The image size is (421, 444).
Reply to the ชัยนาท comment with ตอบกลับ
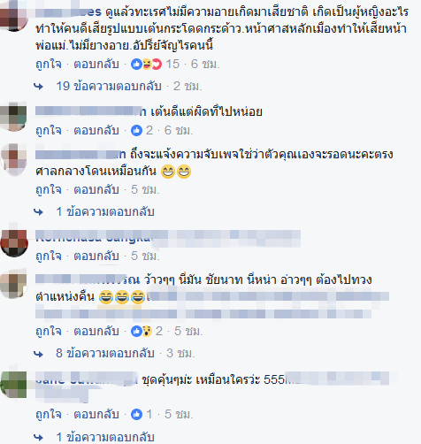(96, 331)
